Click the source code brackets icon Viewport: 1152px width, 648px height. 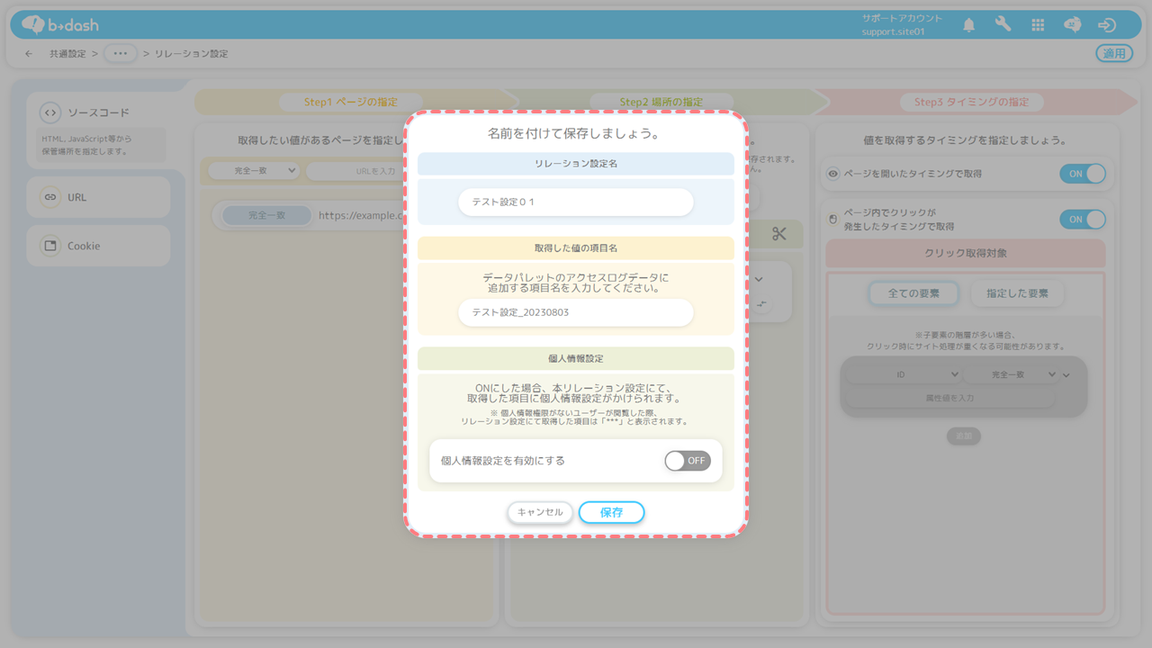pos(50,112)
